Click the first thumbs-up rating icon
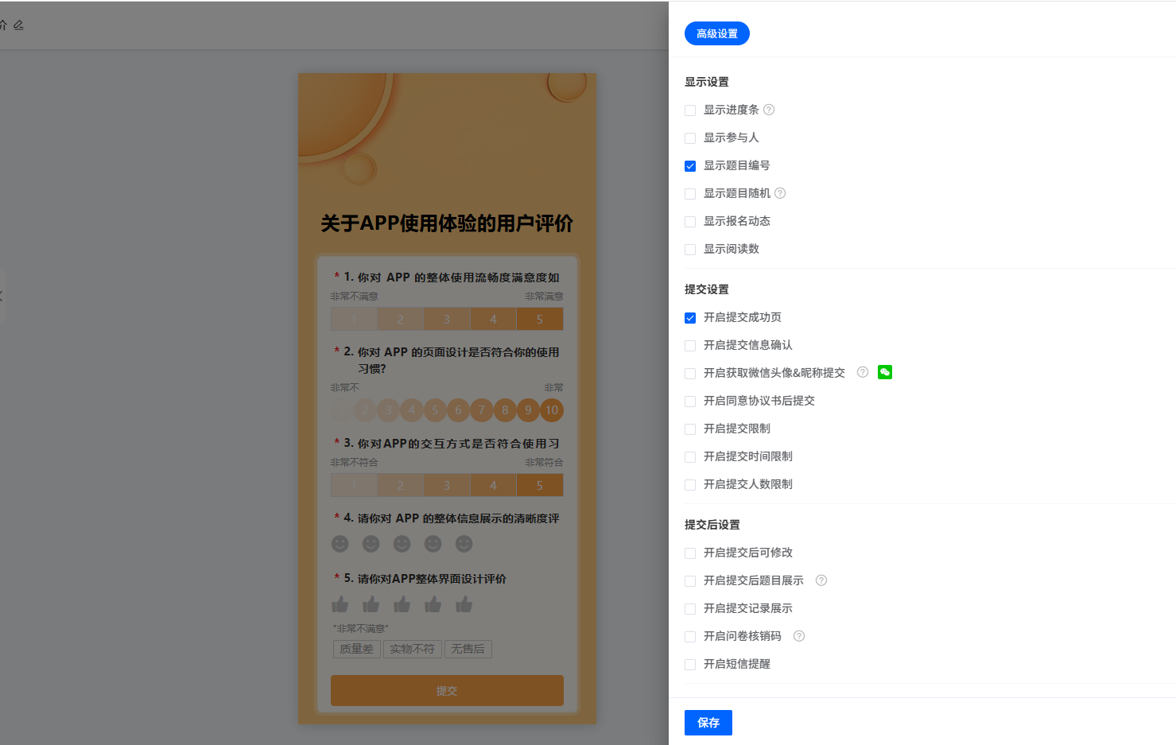The image size is (1176, 745). pyautogui.click(x=340, y=604)
